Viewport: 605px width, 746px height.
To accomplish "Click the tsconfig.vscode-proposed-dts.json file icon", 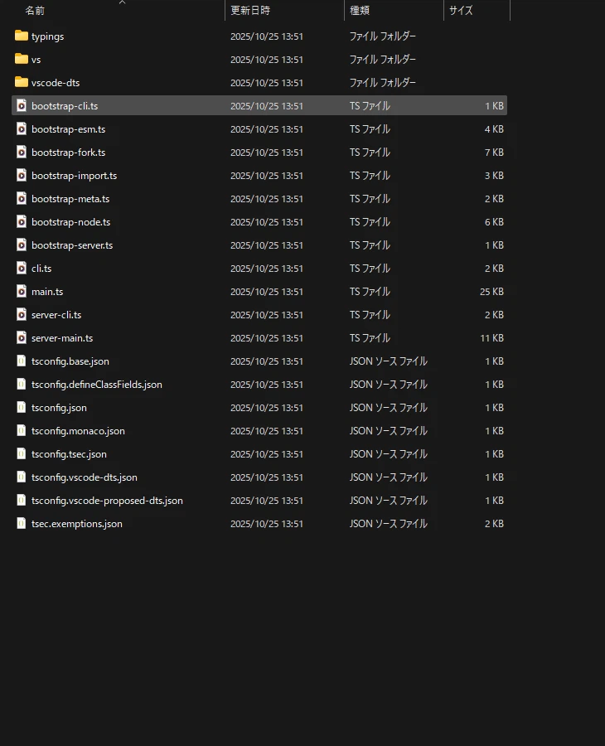I will pyautogui.click(x=22, y=500).
